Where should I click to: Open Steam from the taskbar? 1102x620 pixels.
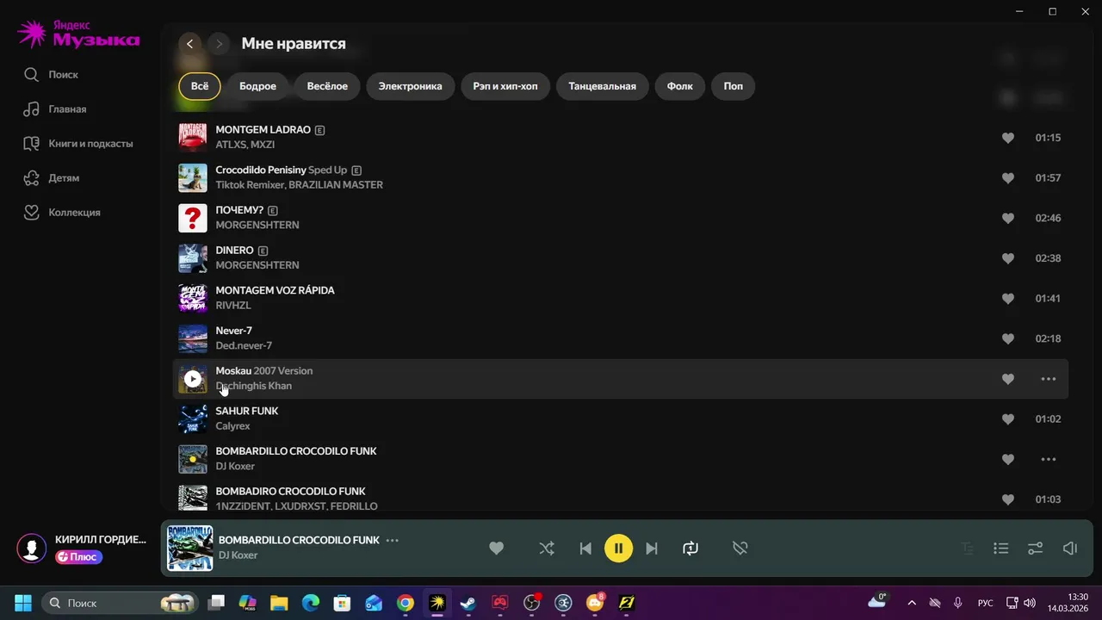(x=467, y=603)
